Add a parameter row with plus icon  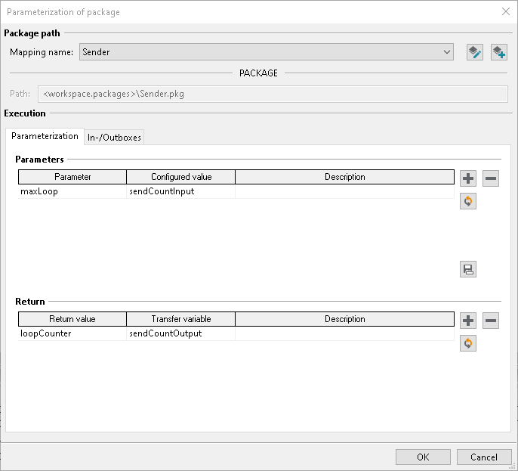tap(468, 178)
